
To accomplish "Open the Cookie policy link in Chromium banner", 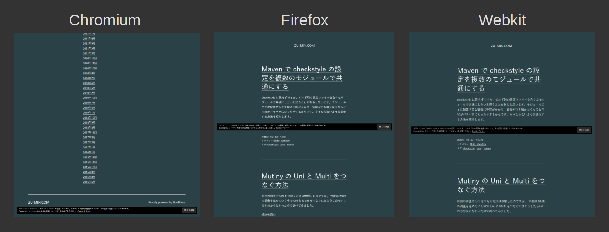I will [84, 212].
